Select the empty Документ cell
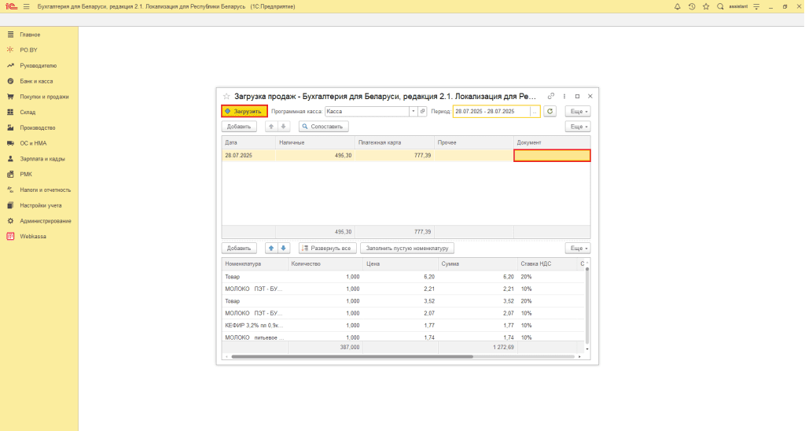805x431 pixels. pos(552,155)
